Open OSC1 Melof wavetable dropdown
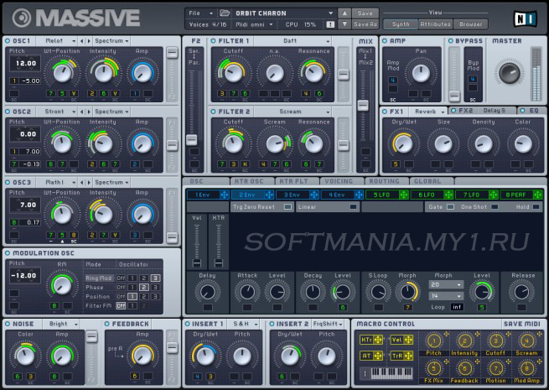549x390 pixels. coord(56,41)
